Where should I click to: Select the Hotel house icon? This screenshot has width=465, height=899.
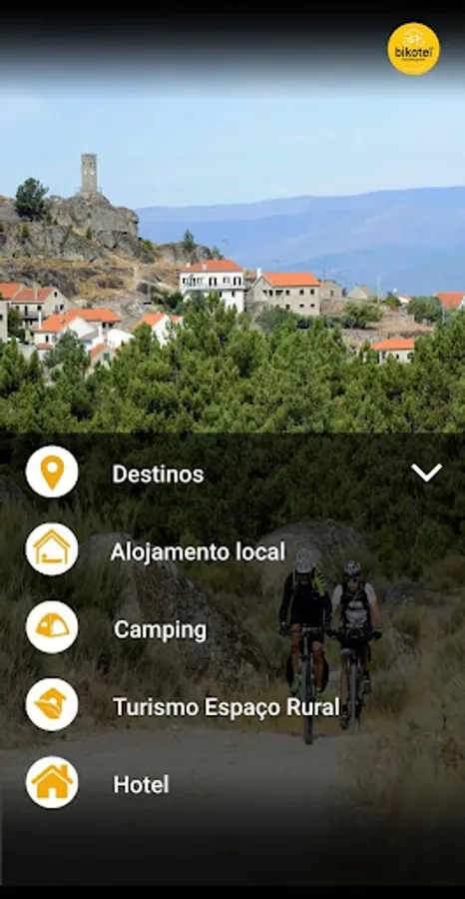[x=52, y=782]
